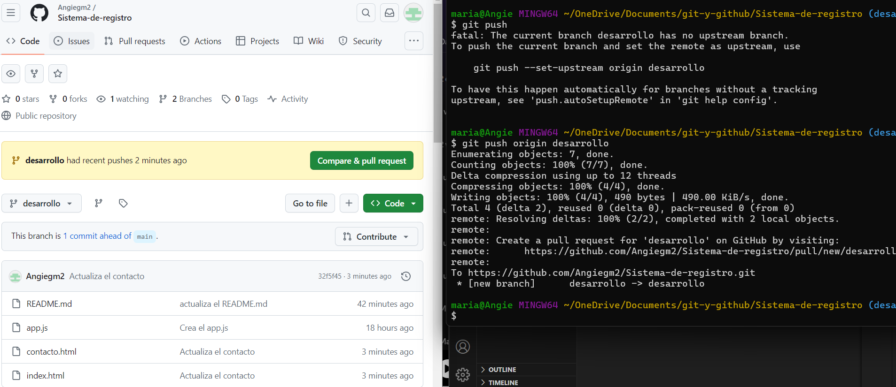Screen dimensions: 896x387
Task: View branches via branch icon next to selector
Action: click(98, 203)
